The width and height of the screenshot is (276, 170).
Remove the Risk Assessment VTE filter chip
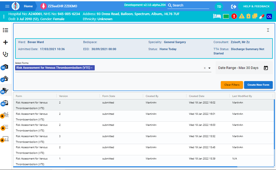[92, 68]
